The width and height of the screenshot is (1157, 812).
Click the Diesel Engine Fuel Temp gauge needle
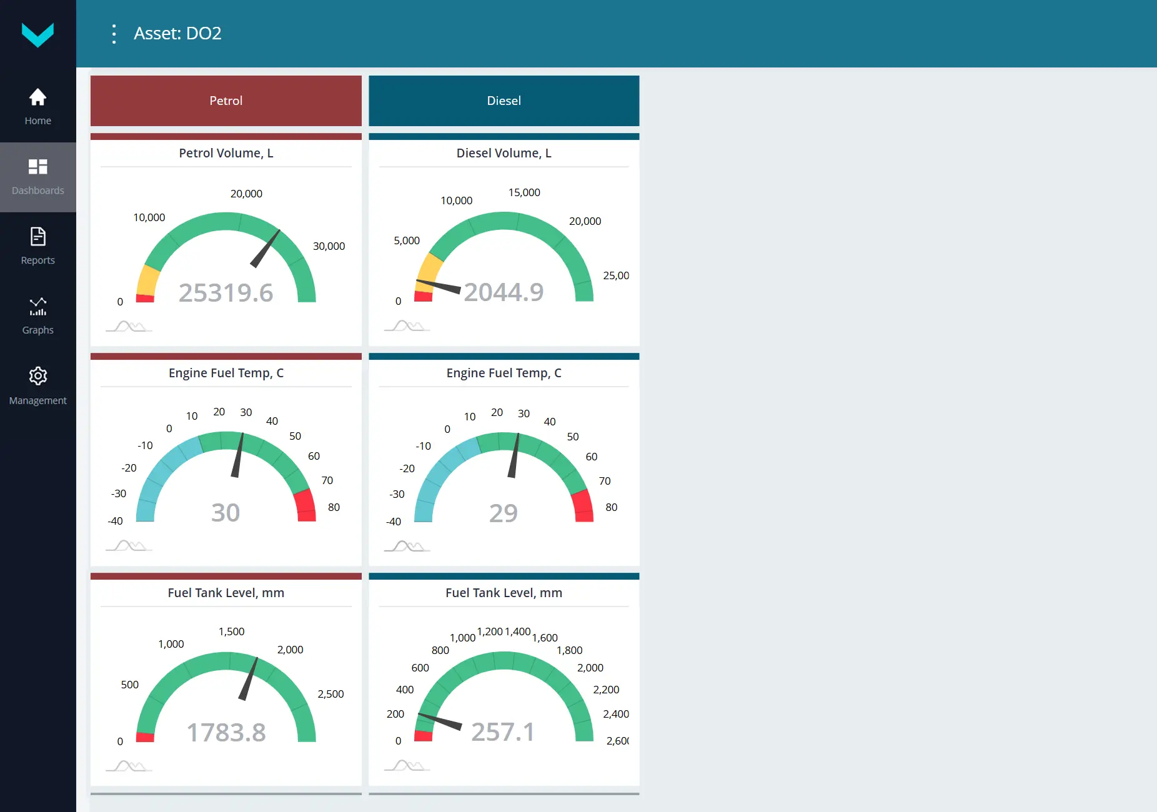click(x=514, y=456)
